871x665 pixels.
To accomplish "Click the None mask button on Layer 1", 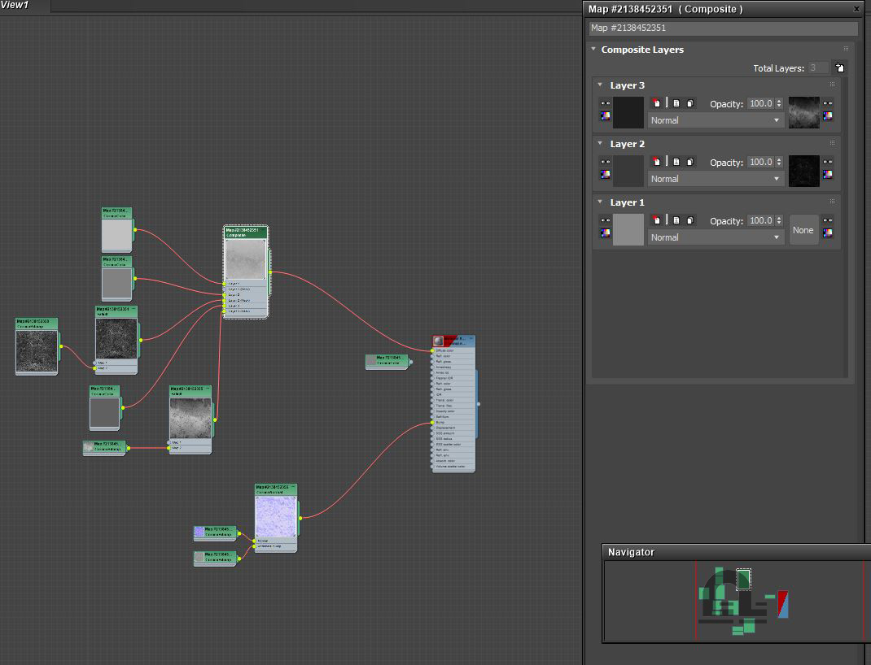I will click(x=803, y=230).
